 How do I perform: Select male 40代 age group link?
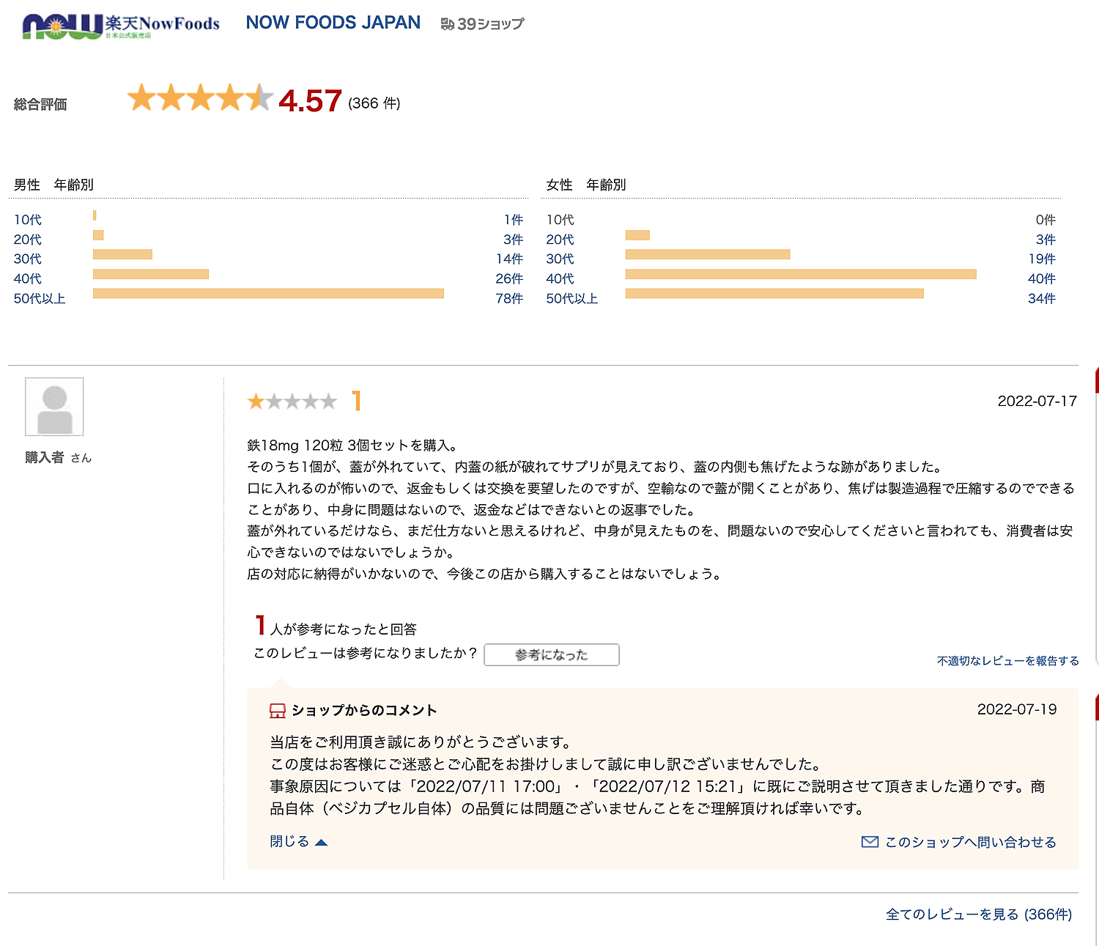tap(28, 278)
